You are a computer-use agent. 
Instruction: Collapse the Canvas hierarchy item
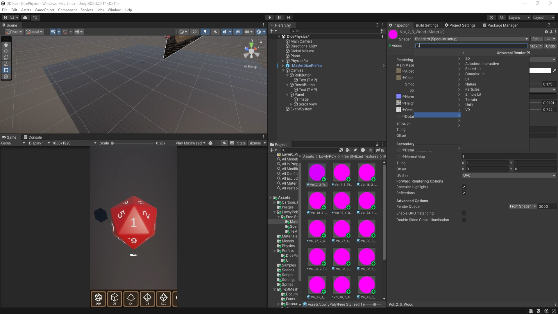(283, 70)
